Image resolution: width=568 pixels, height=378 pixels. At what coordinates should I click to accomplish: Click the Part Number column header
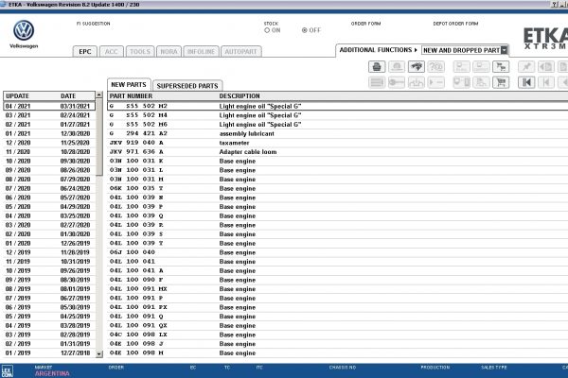pyautogui.click(x=131, y=95)
